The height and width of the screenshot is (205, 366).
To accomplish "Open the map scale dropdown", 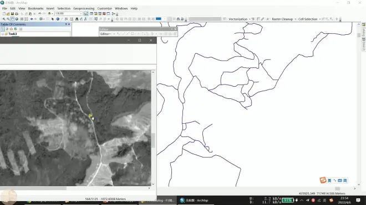I will (x=81, y=14).
